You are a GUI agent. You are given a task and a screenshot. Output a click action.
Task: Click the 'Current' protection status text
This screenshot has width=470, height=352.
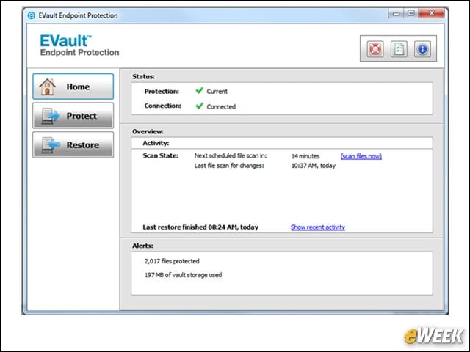click(x=217, y=91)
